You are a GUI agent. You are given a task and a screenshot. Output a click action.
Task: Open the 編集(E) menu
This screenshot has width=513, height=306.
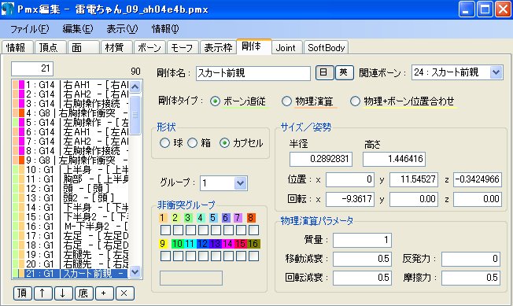(78, 29)
